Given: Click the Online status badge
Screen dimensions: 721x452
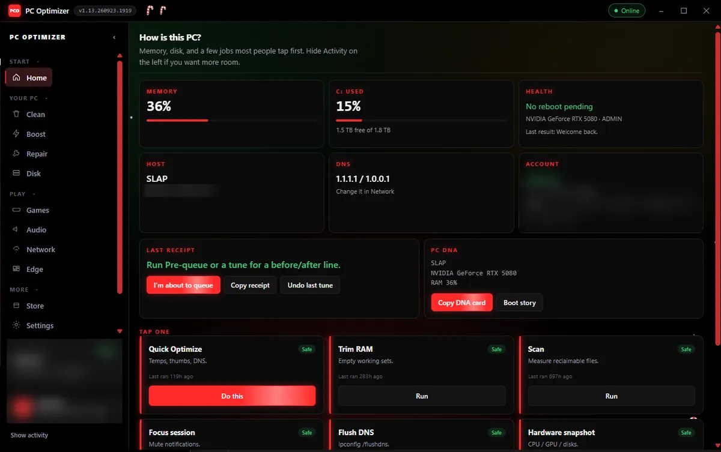Looking at the screenshot, I should pyautogui.click(x=627, y=11).
